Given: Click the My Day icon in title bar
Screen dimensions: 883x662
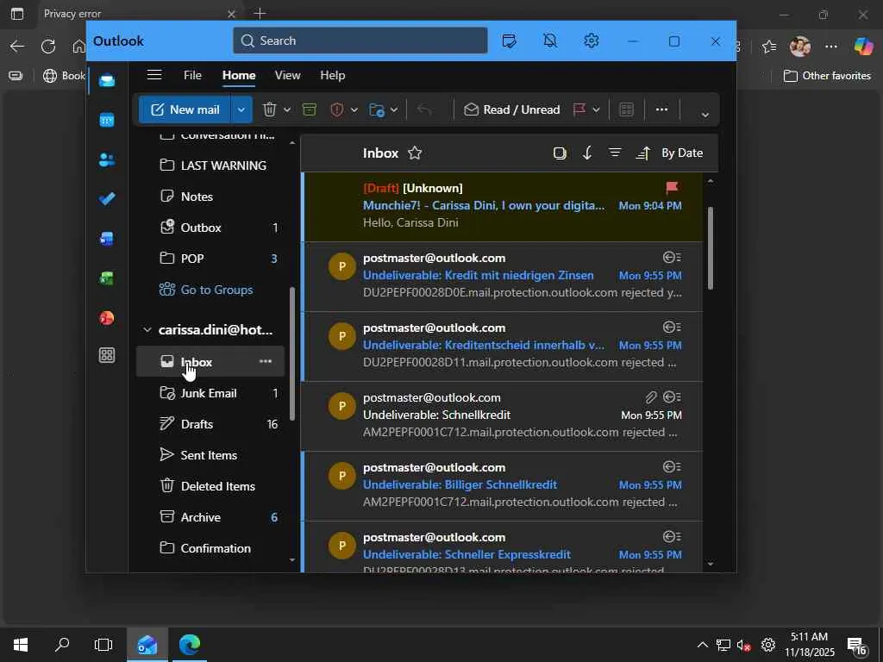Looking at the screenshot, I should 510,41.
